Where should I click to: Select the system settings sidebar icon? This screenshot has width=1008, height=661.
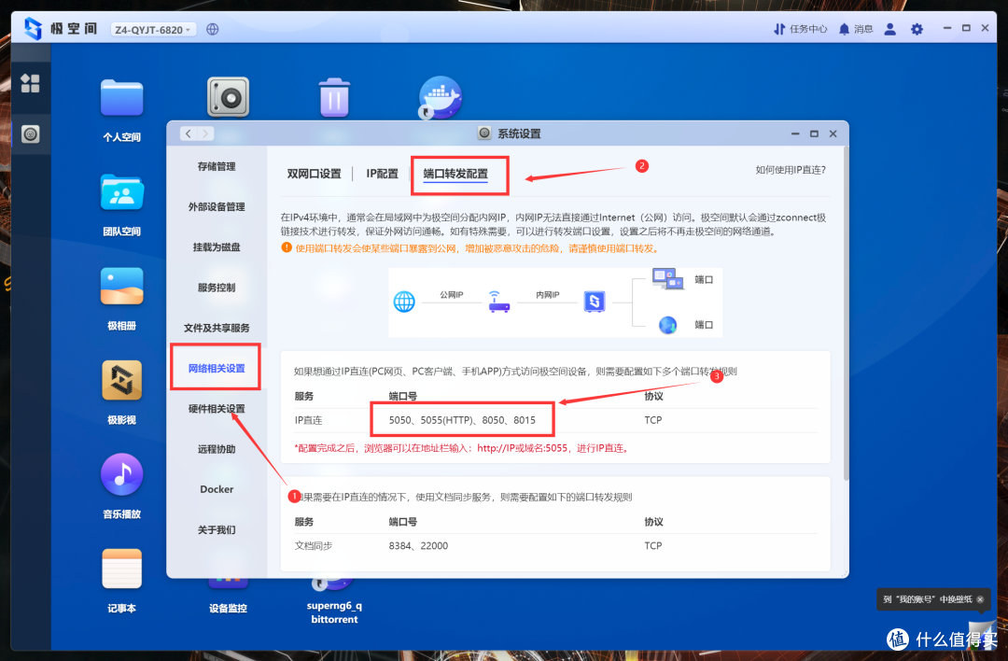pyautogui.click(x=30, y=134)
